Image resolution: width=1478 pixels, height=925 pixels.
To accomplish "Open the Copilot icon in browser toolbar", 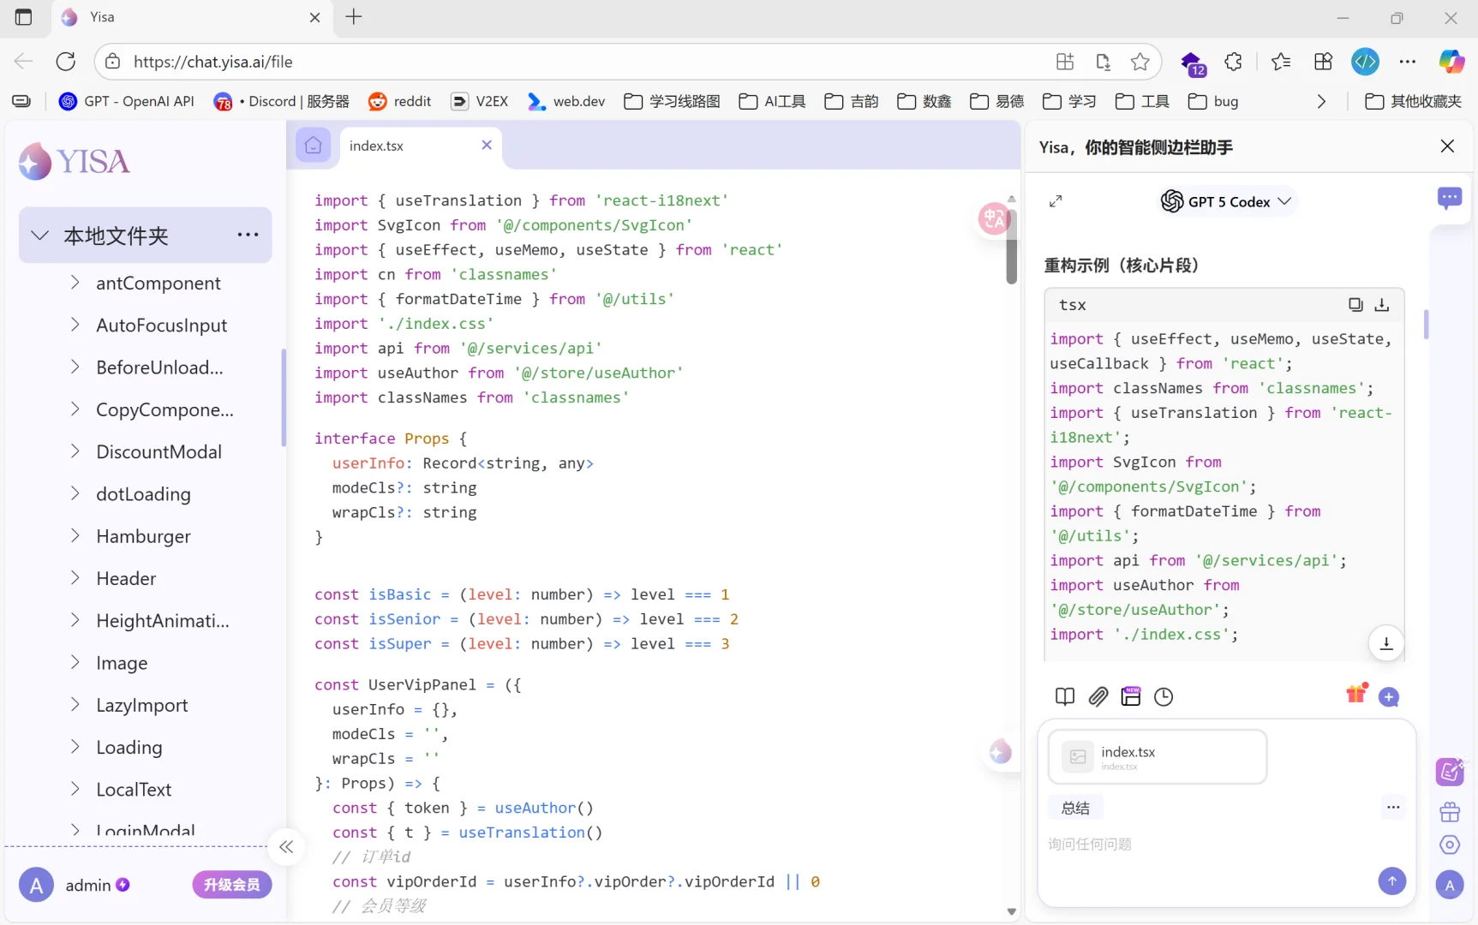I will (1451, 62).
